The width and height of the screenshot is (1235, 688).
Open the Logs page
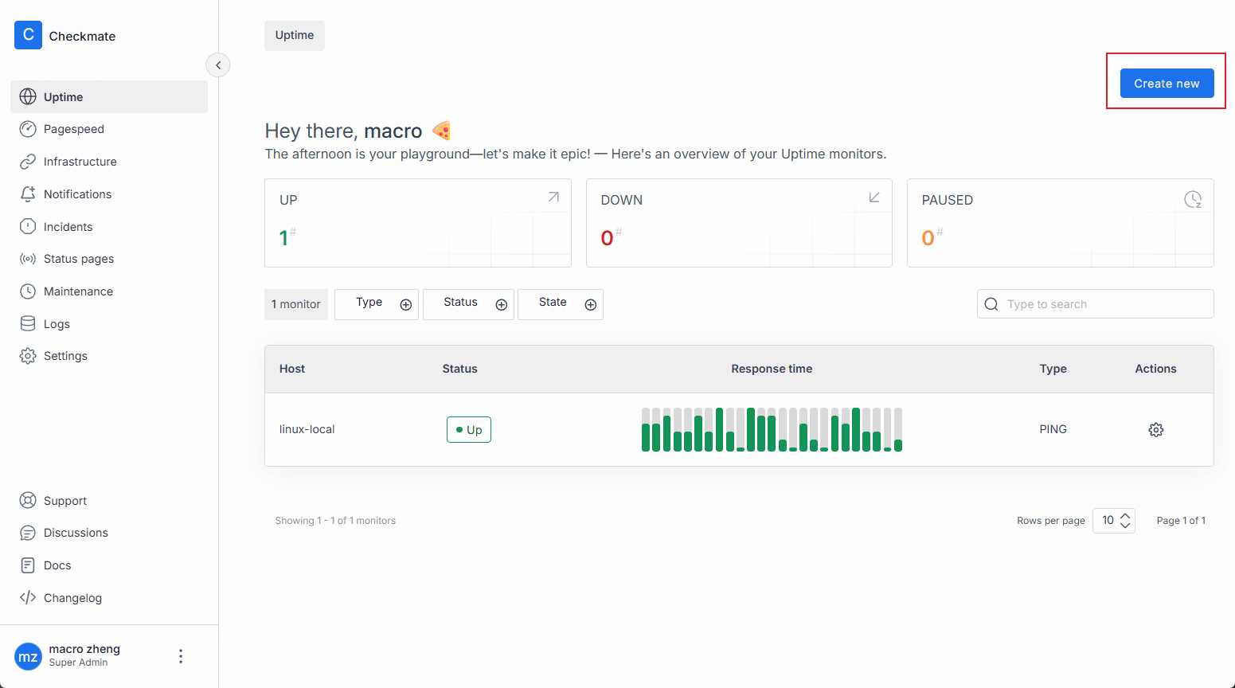[x=57, y=324]
